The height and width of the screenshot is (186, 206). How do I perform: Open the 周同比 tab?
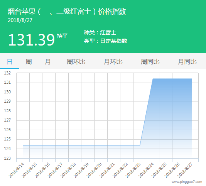[150, 62]
